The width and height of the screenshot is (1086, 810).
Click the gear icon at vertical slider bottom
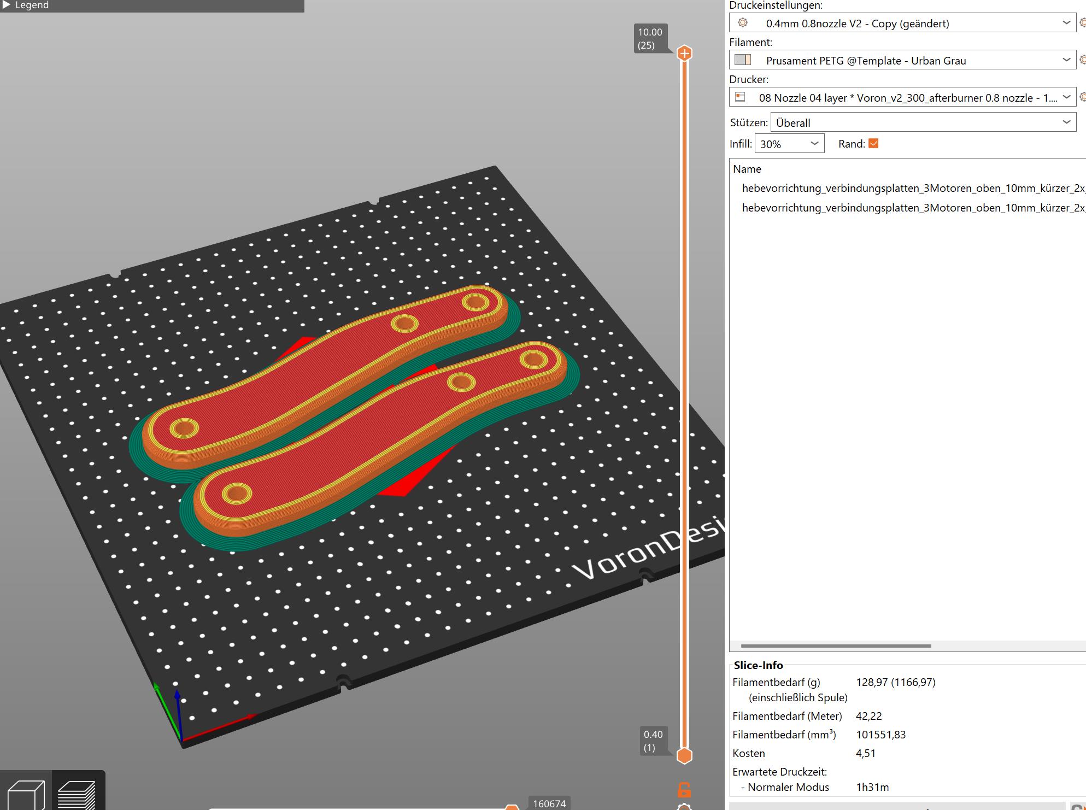684,807
